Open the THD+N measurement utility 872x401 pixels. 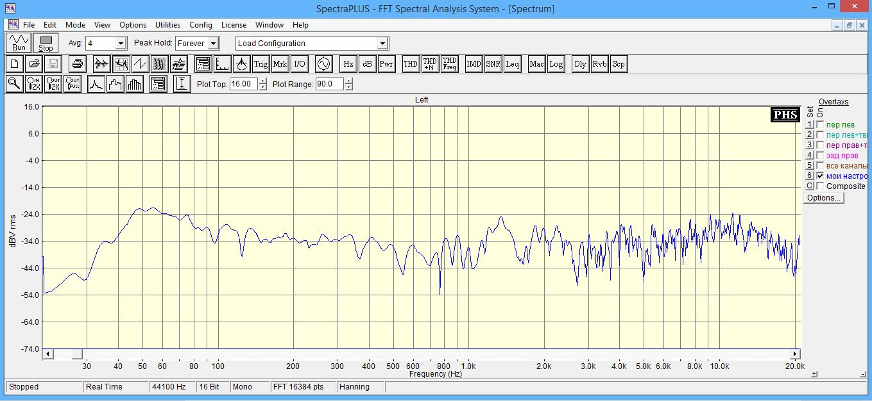click(430, 64)
